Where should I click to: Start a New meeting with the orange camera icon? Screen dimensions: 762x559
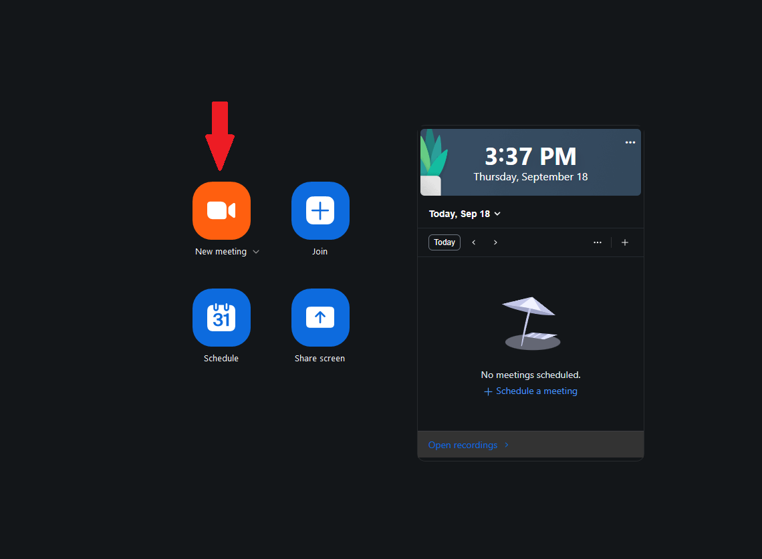(221, 211)
